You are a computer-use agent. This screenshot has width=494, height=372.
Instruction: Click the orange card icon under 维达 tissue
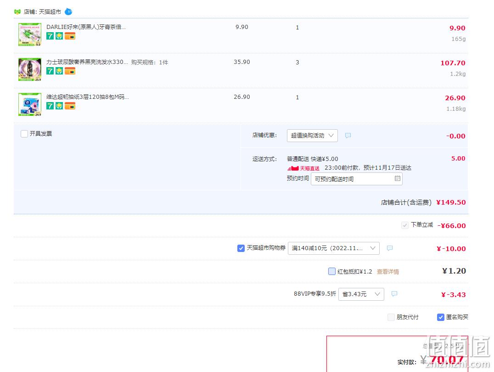tap(70, 106)
